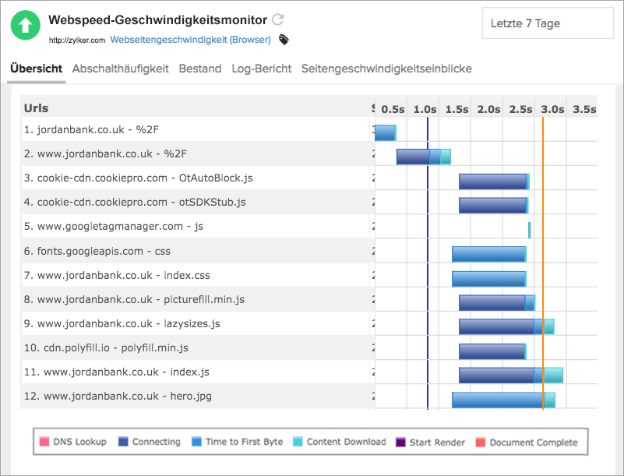624x476 pixels.
Task: Open the Seitengeschwindigkeitseinblicke tab
Action: (x=386, y=69)
